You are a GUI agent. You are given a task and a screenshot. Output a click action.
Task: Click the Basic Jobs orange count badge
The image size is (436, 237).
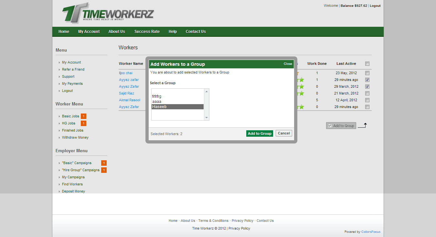[x=83, y=116]
